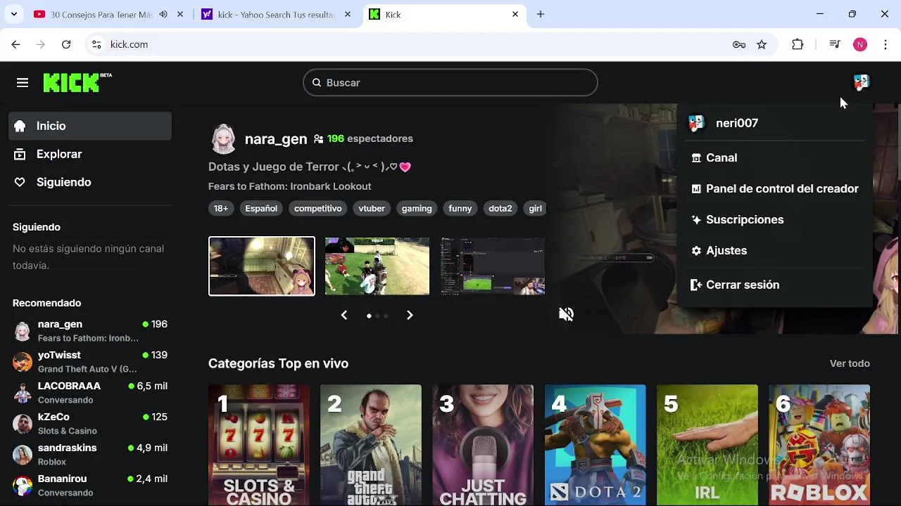Go back in browser history
This screenshot has height=506, width=901.
point(15,44)
